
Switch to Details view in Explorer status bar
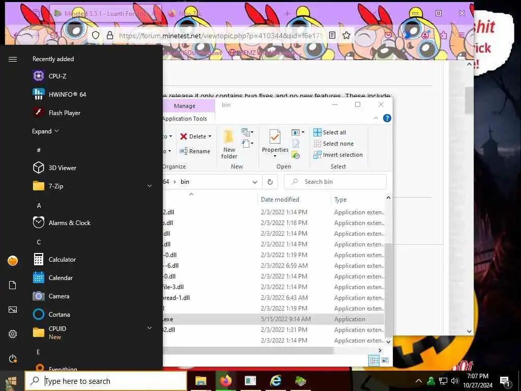coord(374,360)
